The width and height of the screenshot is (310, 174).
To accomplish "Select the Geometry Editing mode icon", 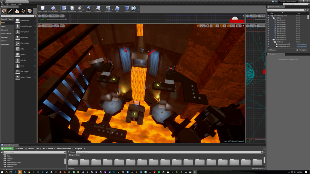I will [x=30, y=11].
